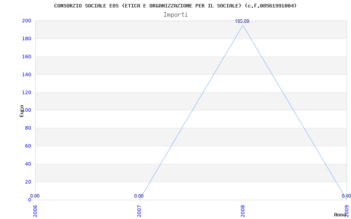
Task: Click the line peak at 2008
Action: [243, 25]
